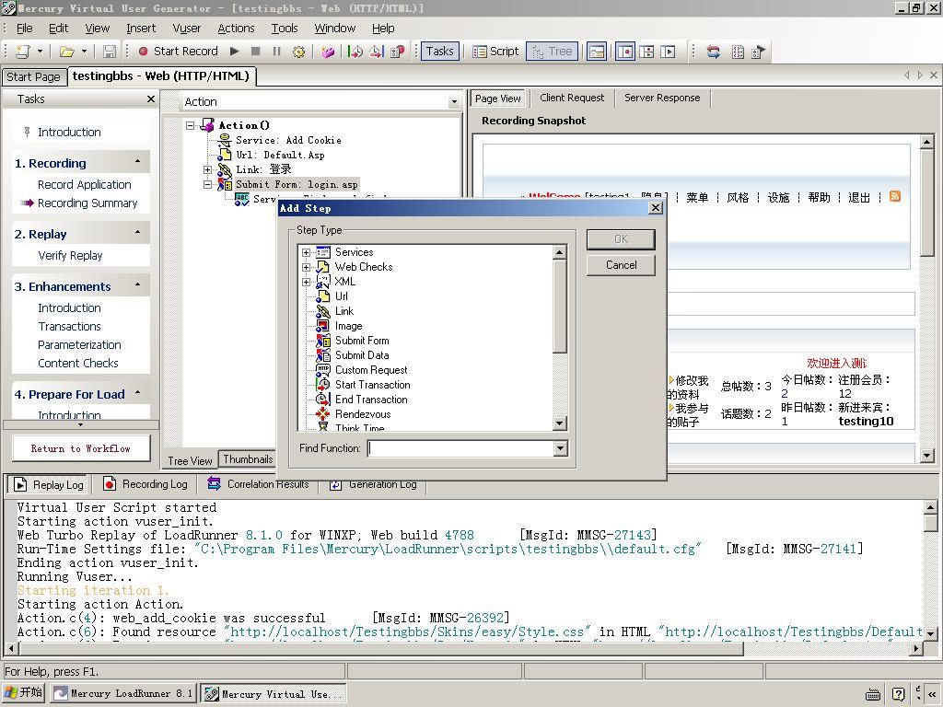Switch to the Server Response tab
Viewport: 943px width, 707px height.
[x=662, y=98]
